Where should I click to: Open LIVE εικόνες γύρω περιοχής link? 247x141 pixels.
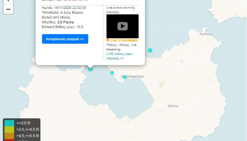tap(119, 56)
